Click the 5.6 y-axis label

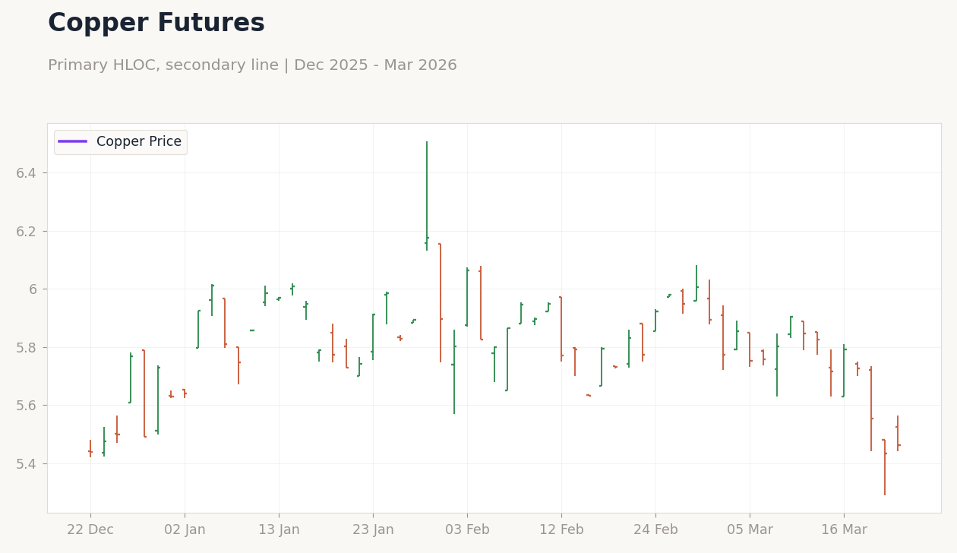pos(27,406)
